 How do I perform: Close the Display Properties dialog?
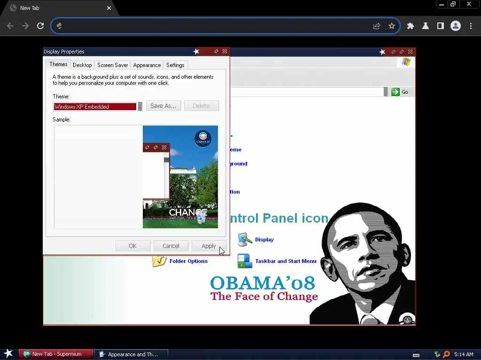coord(225,52)
